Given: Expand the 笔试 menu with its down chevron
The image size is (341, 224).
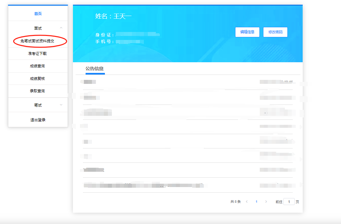Looking at the screenshot, I should 61,105.
